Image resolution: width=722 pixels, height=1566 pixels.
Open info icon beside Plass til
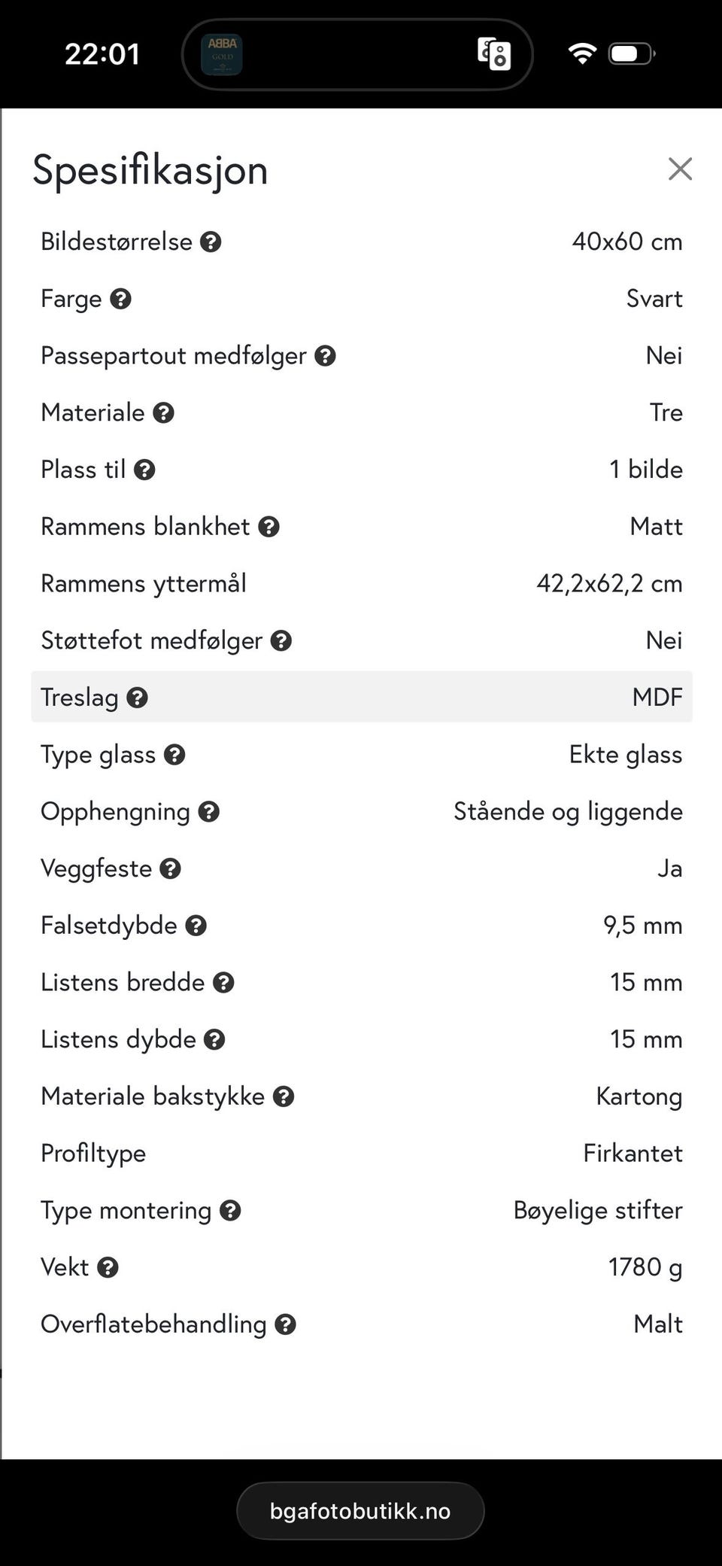tap(144, 470)
